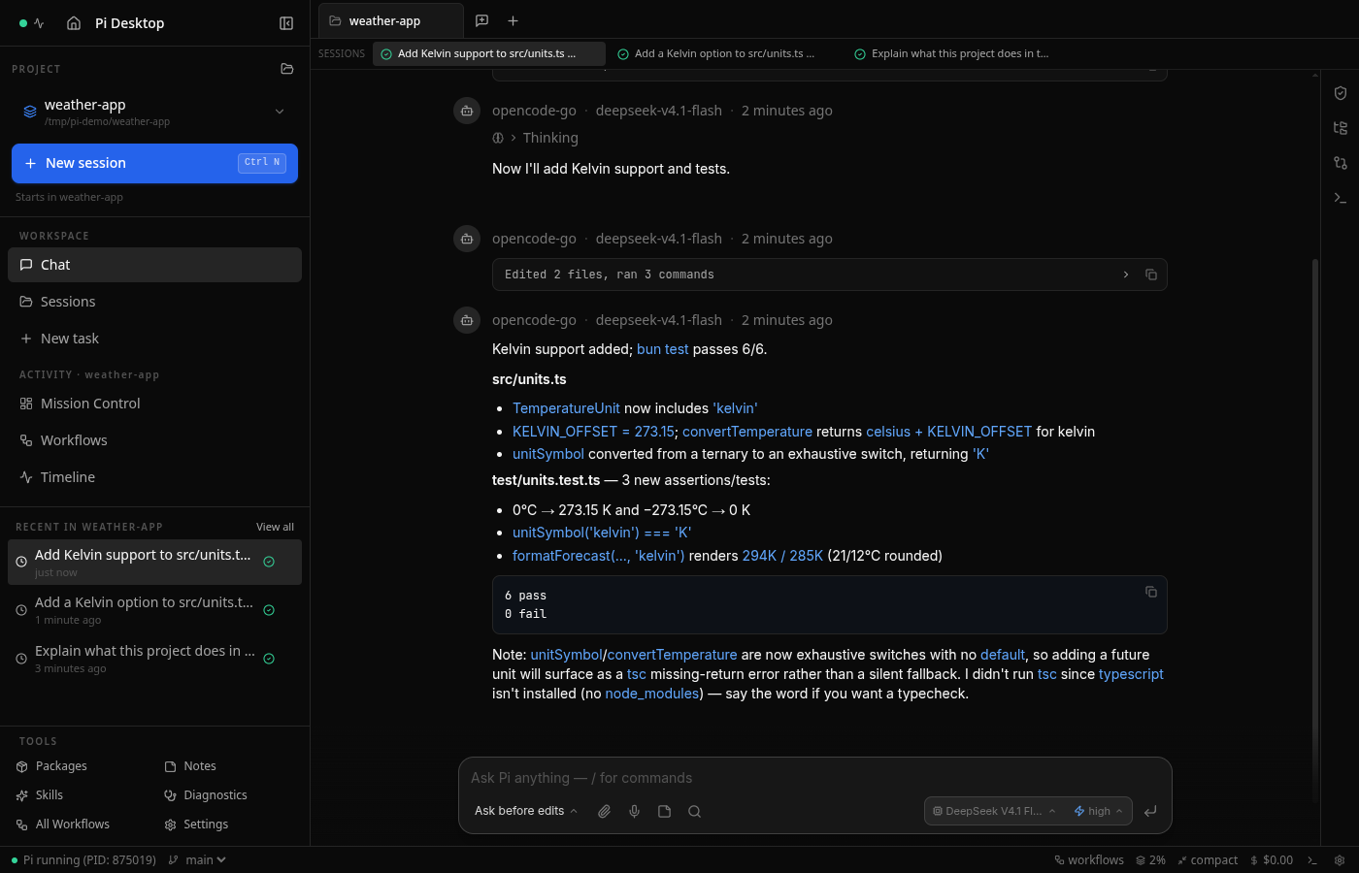This screenshot has width=1359, height=873.
Task: Switch to Add a Kelvin option session tab
Action: click(x=725, y=53)
